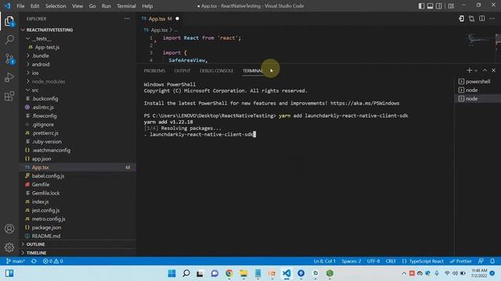Open the View menu
501x281 pixels.
pos(77,5)
